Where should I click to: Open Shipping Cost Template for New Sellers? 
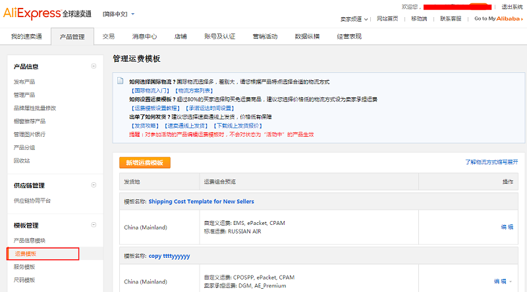(202, 201)
